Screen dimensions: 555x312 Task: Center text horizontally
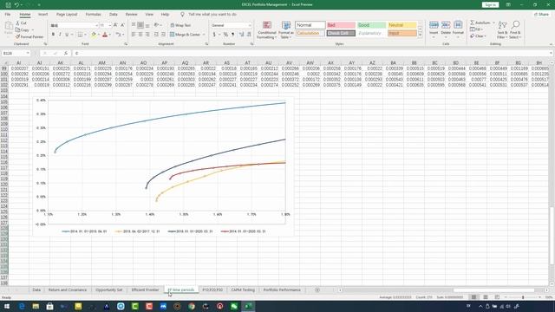[140, 35]
